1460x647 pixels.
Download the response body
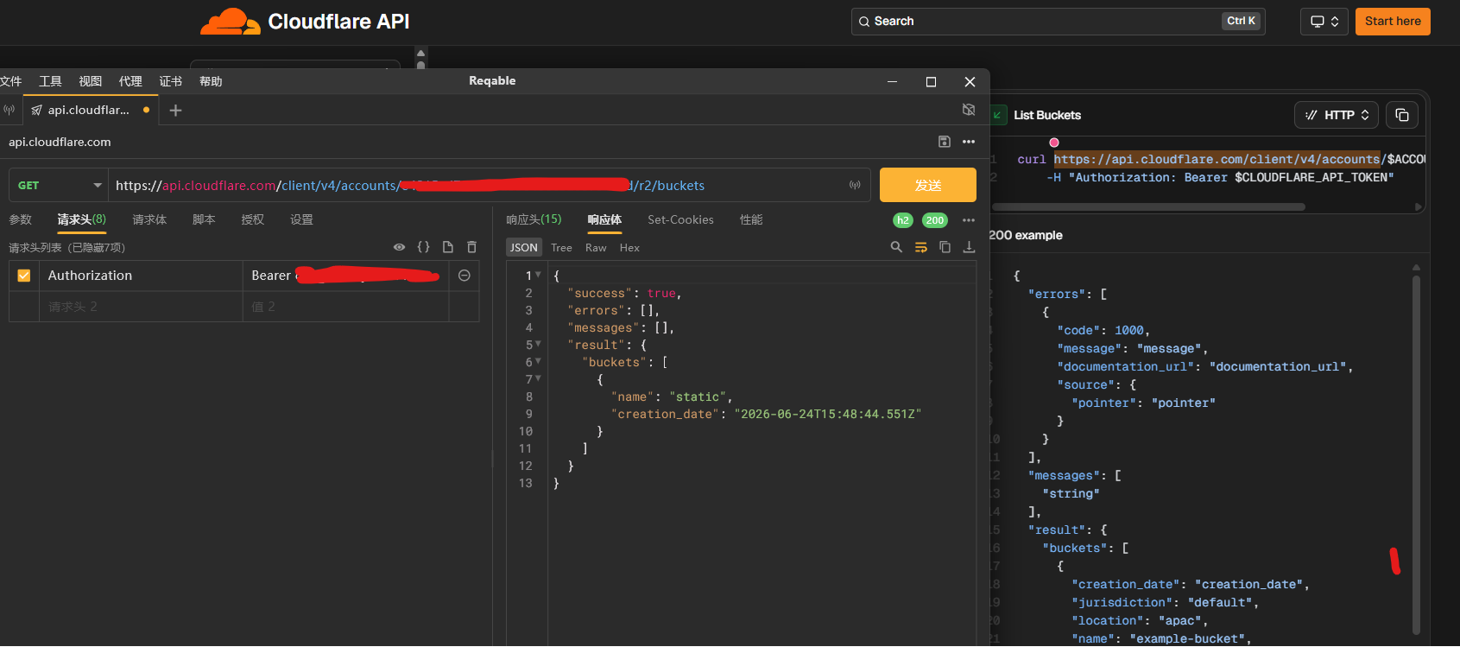970,247
